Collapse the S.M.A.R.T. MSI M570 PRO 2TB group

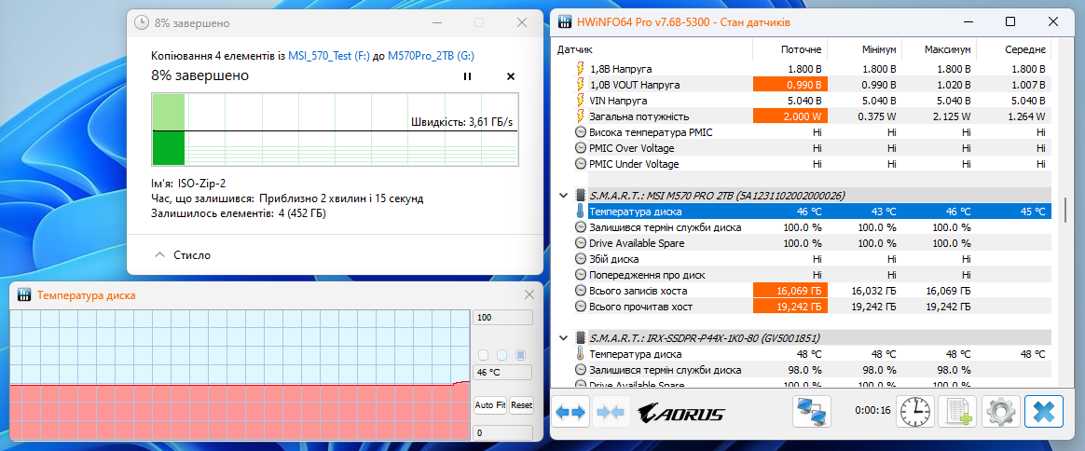[x=562, y=195]
